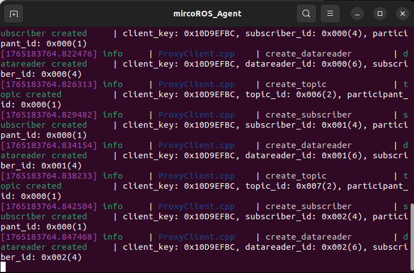414x273 pixels.
Task: Click the text ber_id: 0x002(4)
Action: (x=41, y=257)
